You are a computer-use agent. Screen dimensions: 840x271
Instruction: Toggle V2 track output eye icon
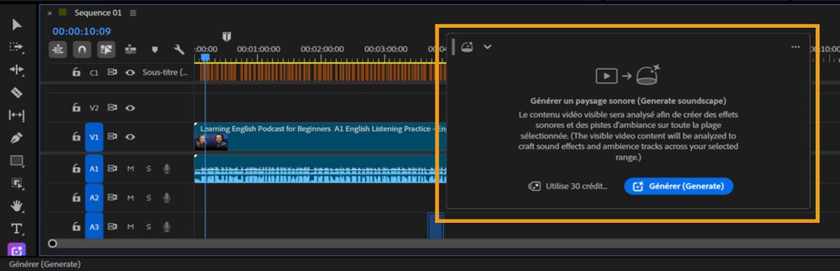(130, 108)
